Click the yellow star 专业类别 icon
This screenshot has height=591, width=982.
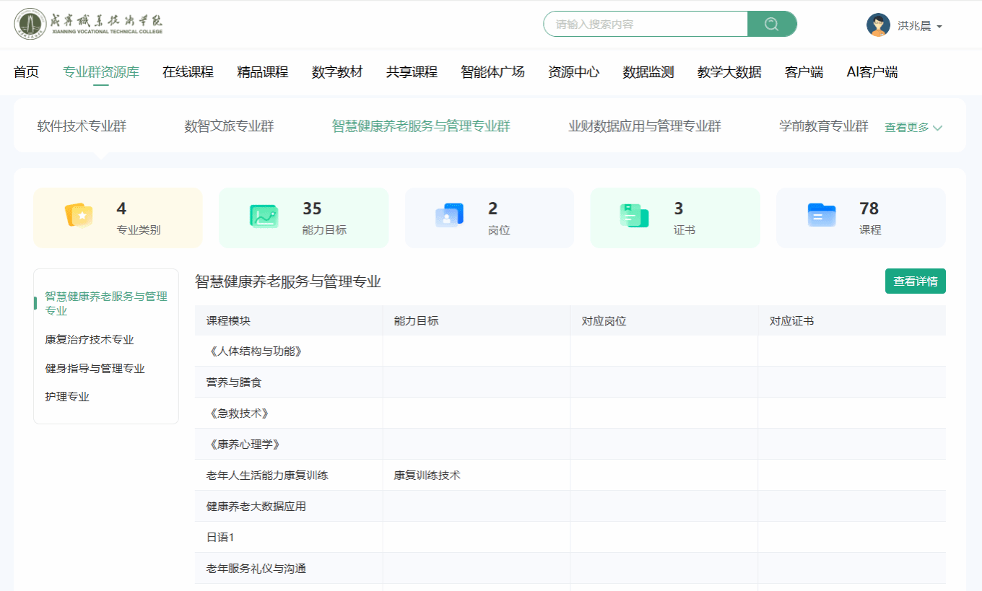click(x=78, y=216)
